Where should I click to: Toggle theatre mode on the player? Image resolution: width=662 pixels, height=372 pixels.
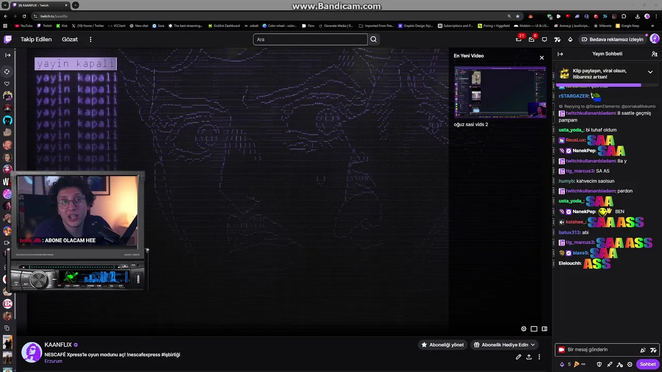click(534, 329)
